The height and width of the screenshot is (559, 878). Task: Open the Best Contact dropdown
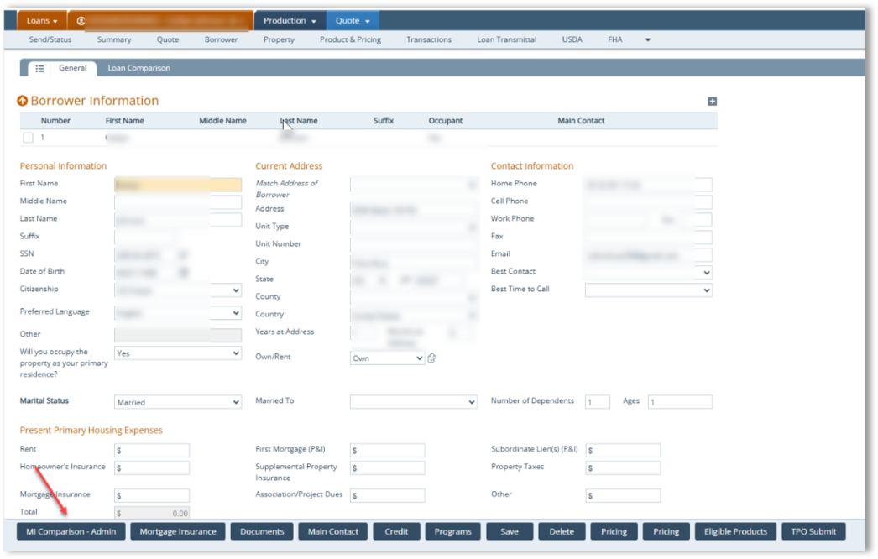click(648, 273)
